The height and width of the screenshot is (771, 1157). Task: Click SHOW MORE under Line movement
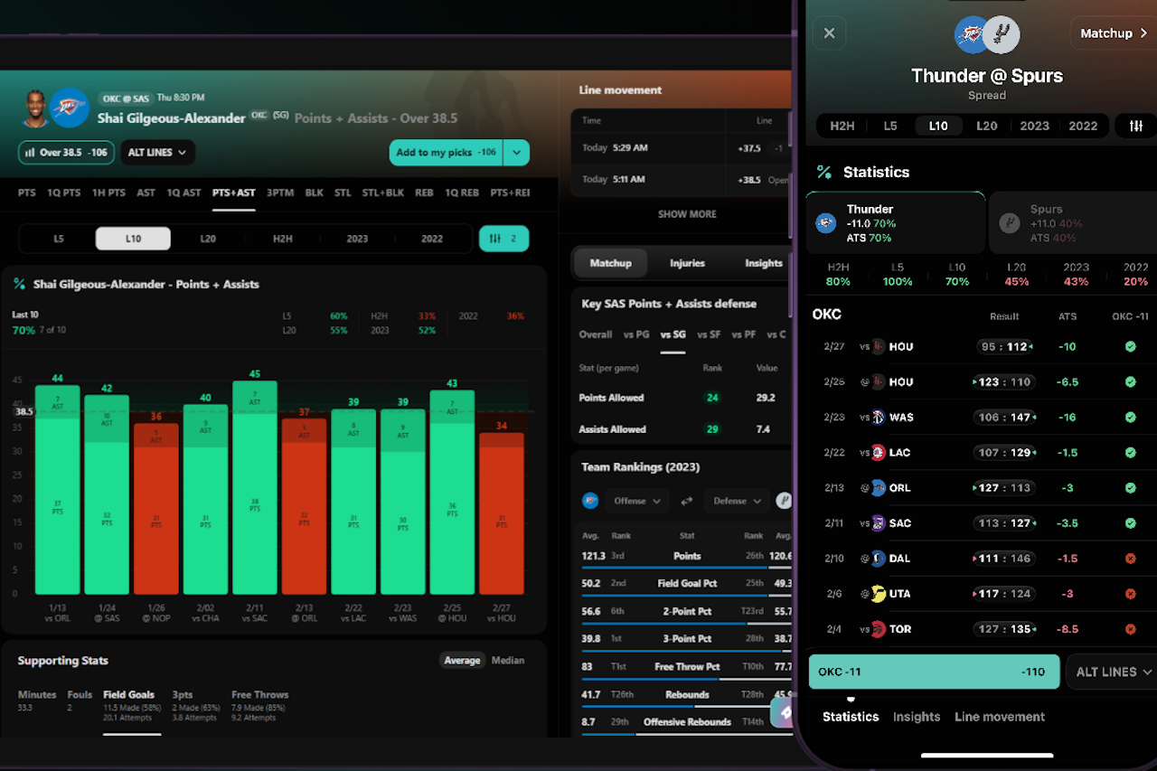[x=687, y=214]
